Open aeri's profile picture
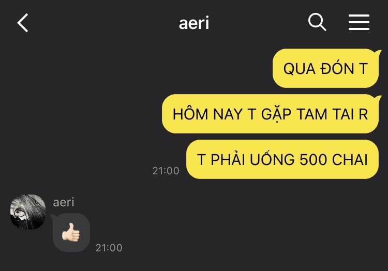The height and width of the screenshot is (271, 388). pyautogui.click(x=28, y=212)
